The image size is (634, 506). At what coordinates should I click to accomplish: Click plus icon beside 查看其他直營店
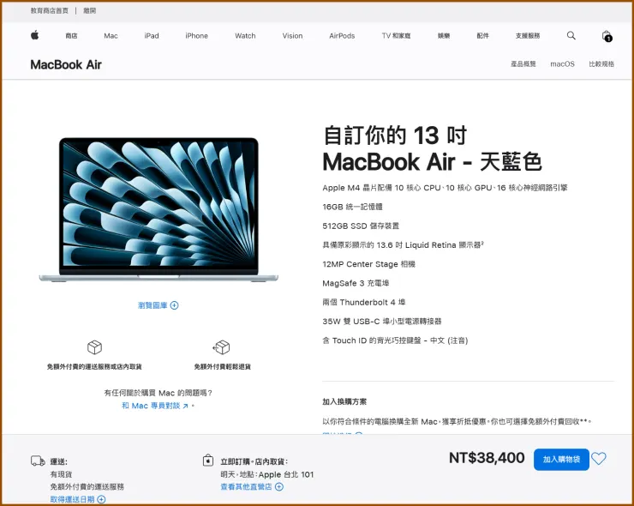(x=279, y=486)
